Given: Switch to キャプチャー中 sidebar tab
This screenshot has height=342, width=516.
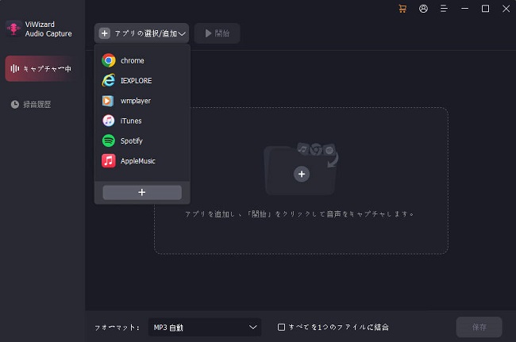Looking at the screenshot, I should click(x=41, y=68).
